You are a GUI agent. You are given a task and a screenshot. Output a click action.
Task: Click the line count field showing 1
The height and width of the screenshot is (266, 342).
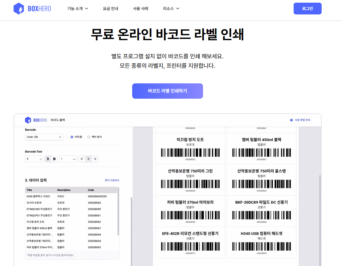68,159
